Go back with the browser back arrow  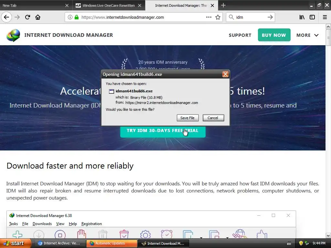tap(6, 17)
